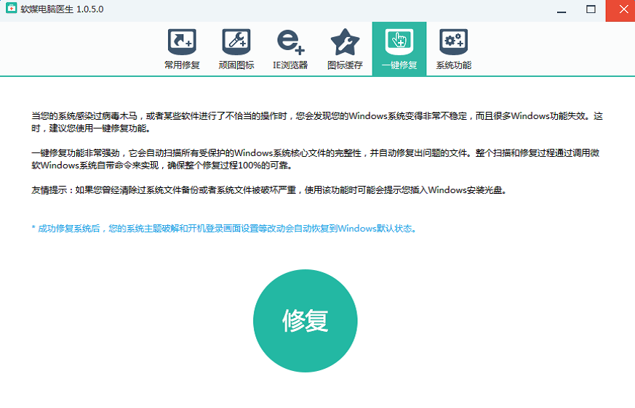Minimize the 软媒电脑医生 window
The width and height of the screenshot is (635, 408).
[562, 10]
